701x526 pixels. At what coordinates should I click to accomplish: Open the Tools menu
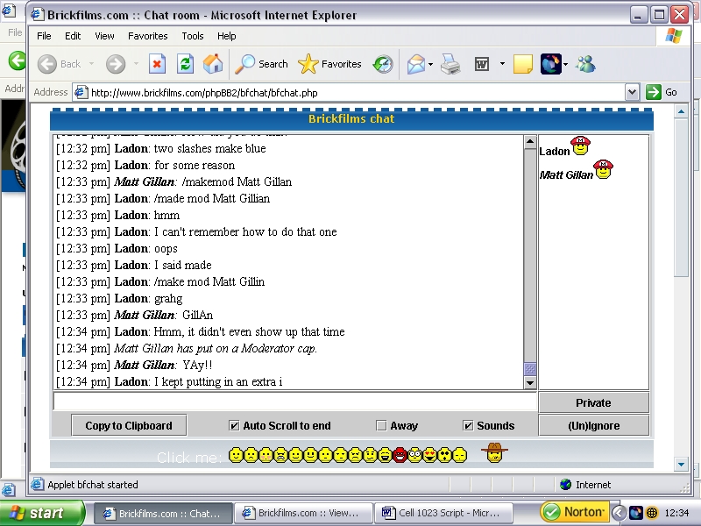pyautogui.click(x=192, y=36)
